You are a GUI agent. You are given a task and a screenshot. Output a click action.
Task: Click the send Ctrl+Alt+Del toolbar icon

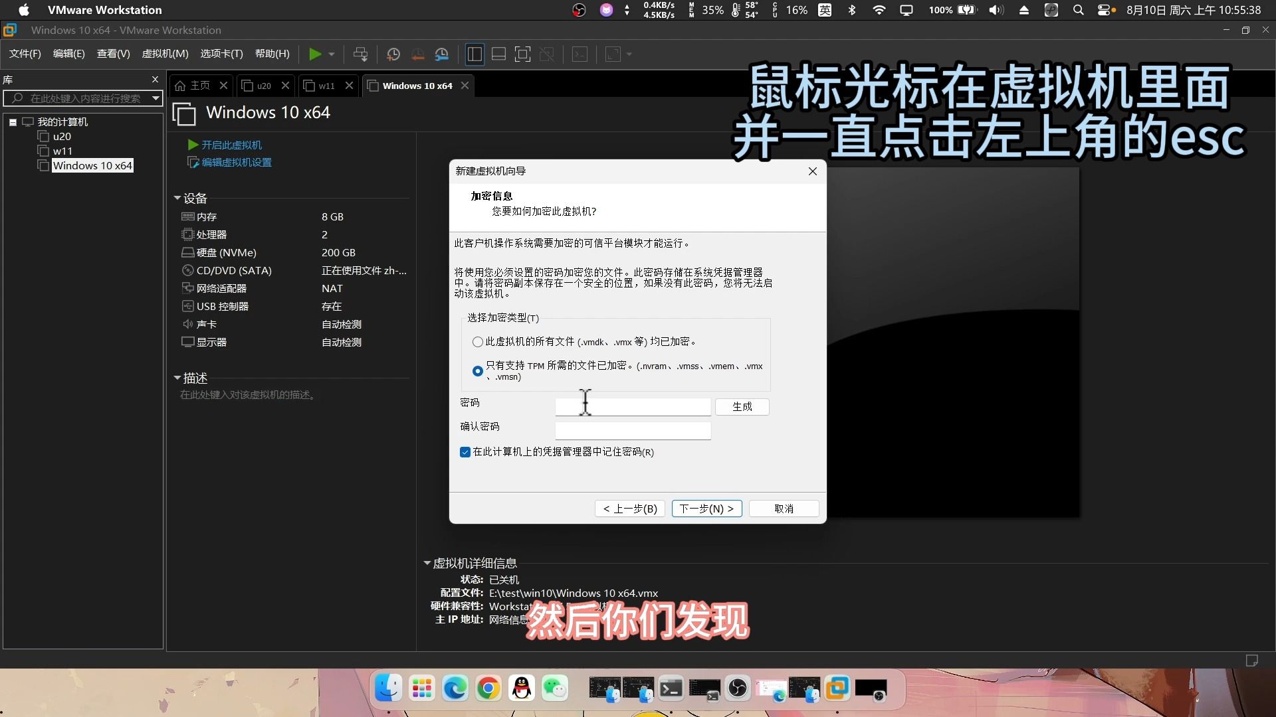[360, 54]
